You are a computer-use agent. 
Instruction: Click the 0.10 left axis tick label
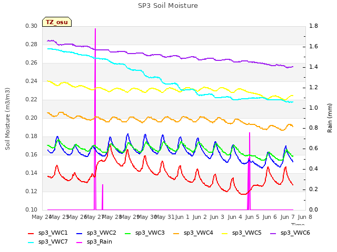click(32, 209)
